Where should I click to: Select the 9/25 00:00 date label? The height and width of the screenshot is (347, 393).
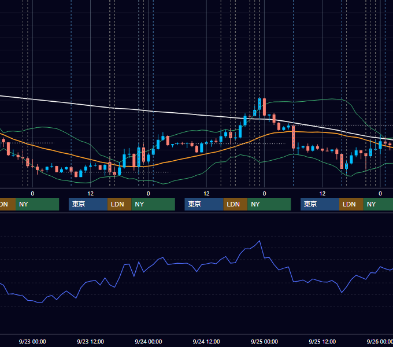point(265,341)
